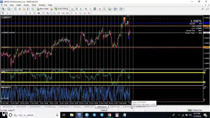Open the File menu

coord(6,5)
